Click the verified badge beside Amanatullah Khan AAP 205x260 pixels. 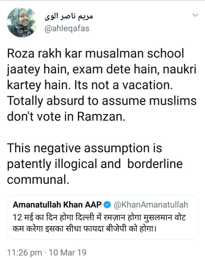pyautogui.click(x=108, y=204)
